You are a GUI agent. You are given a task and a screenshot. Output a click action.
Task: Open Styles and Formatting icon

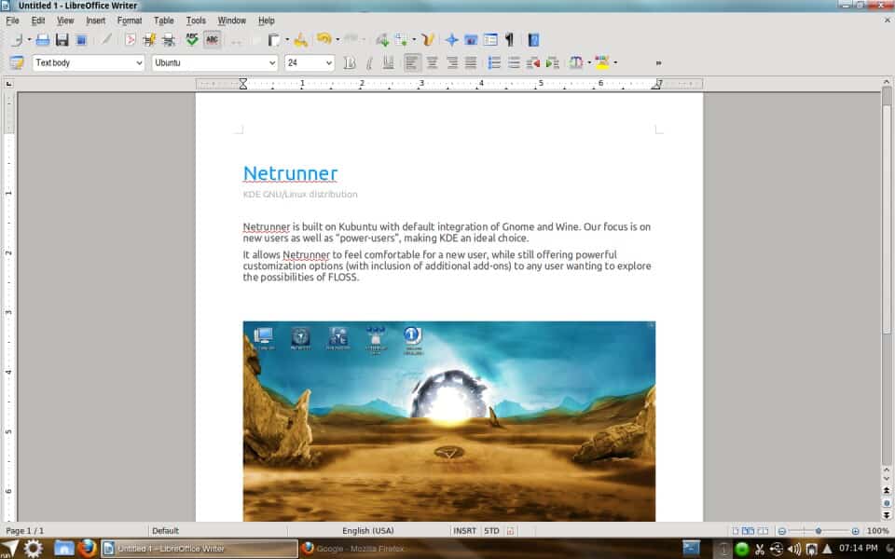coord(17,62)
